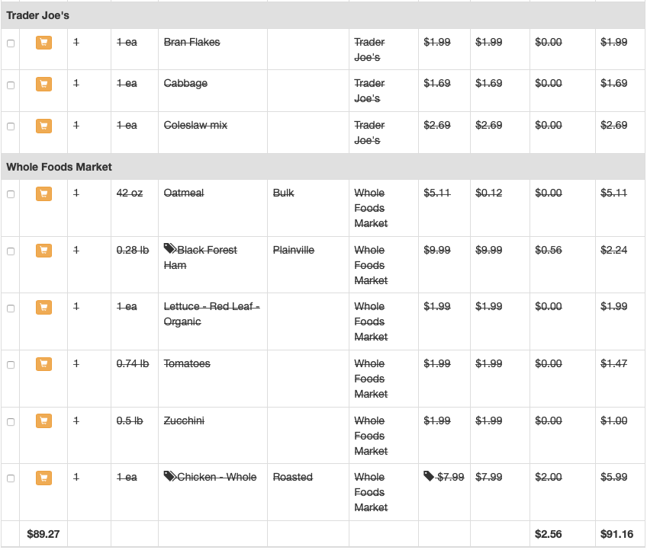This screenshot has height=550, width=647.
Task: Click the cart icon for Chicken - Whole
Action: tap(43, 478)
